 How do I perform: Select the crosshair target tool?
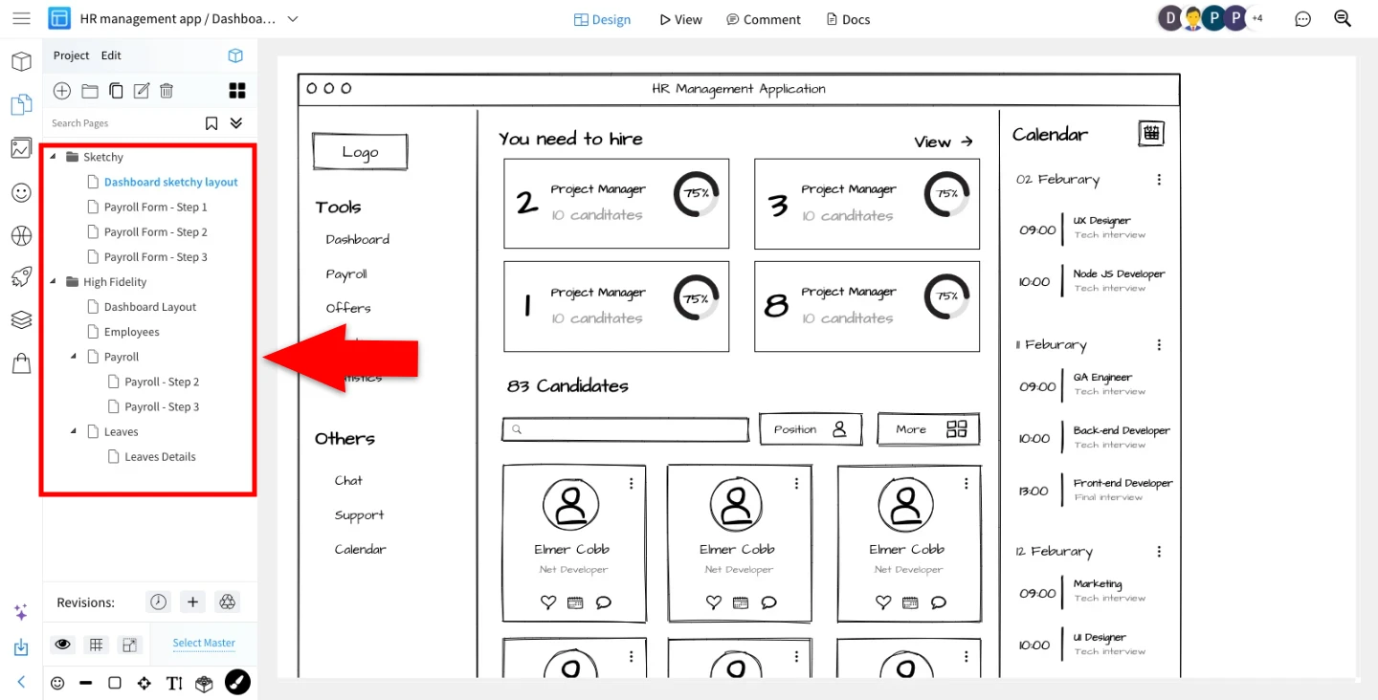144,683
